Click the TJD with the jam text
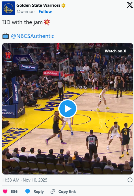 (x=22, y=22)
